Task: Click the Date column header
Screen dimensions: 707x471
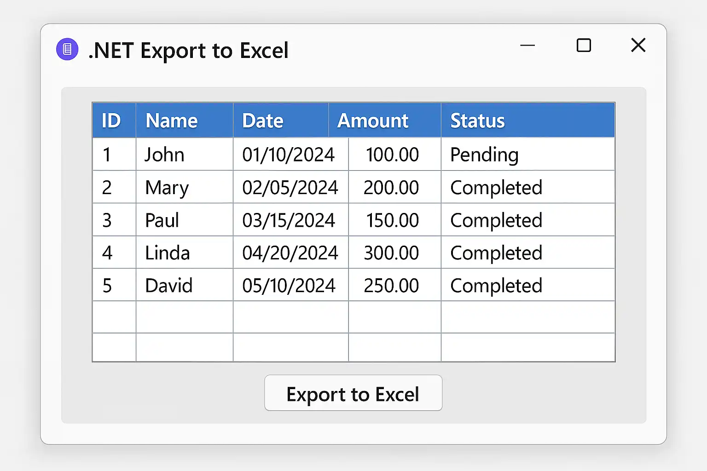Action: pyautogui.click(x=281, y=121)
